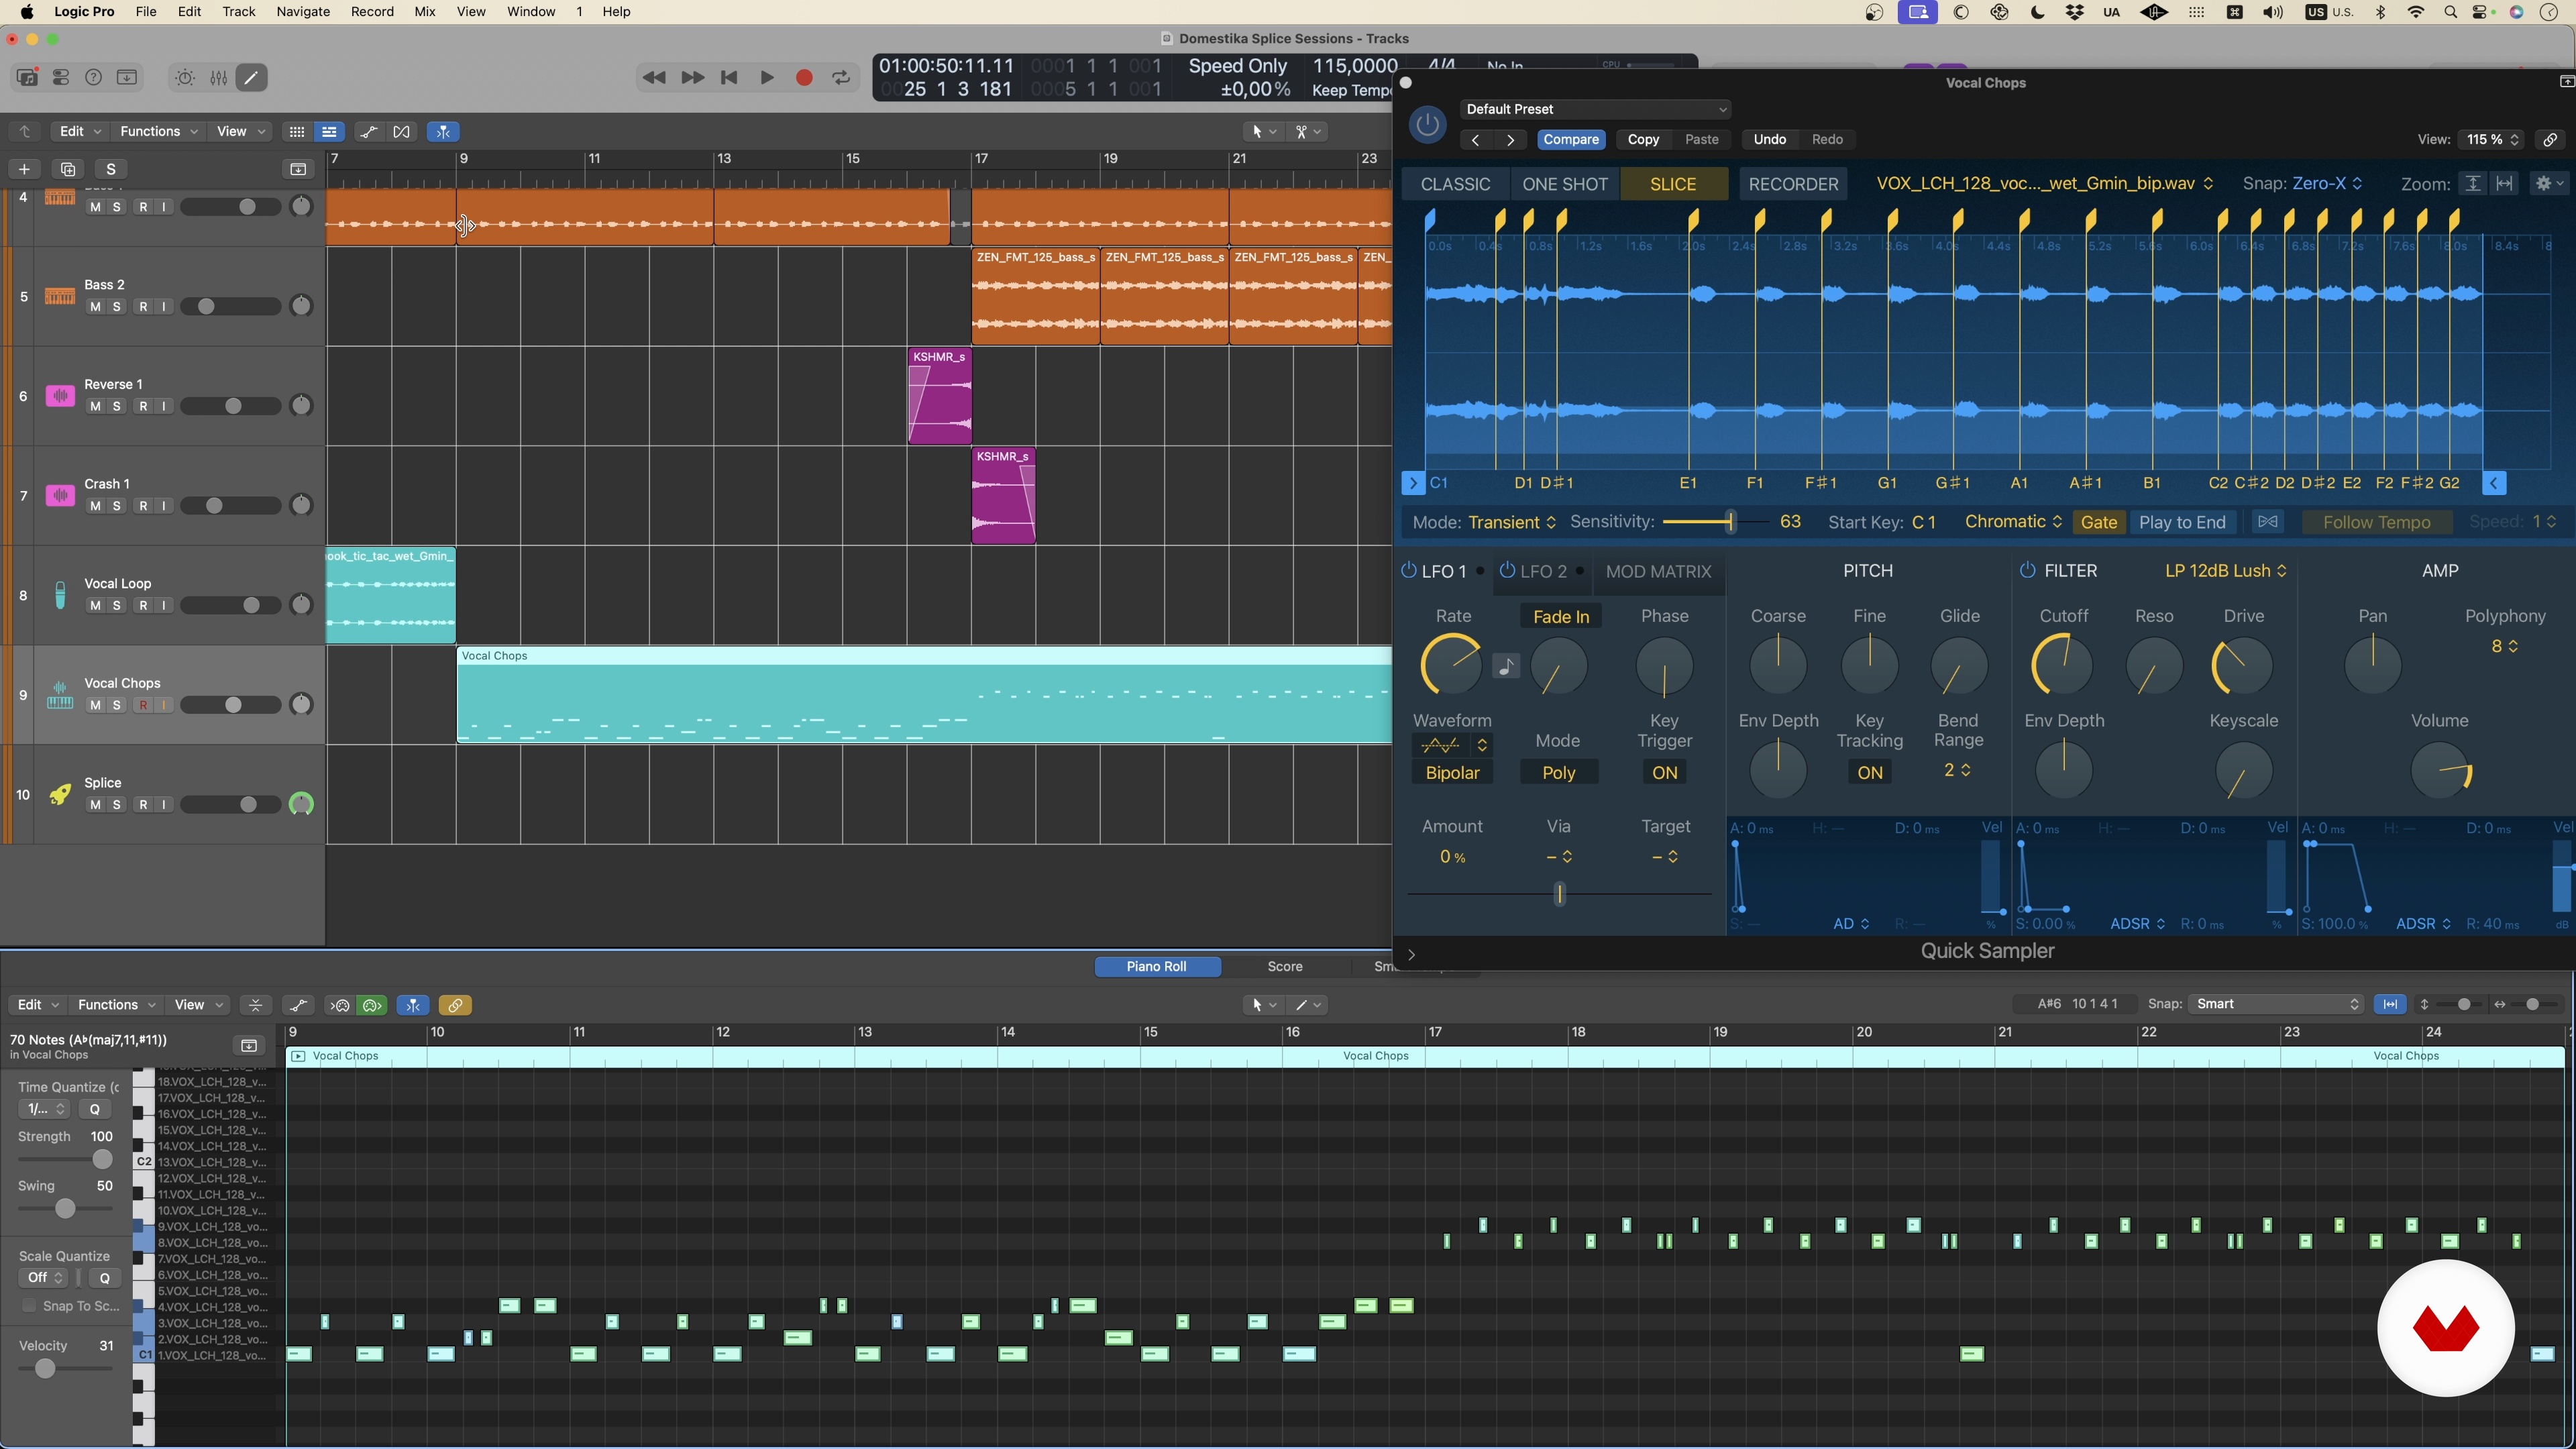Open the Piano Roll Functions menu

tap(116, 1005)
